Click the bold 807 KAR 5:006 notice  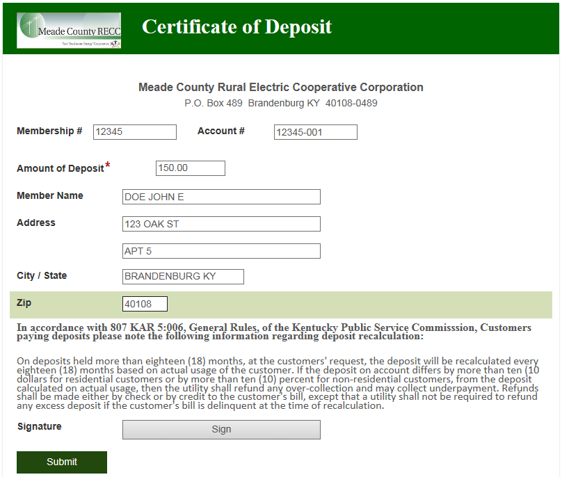tap(274, 332)
